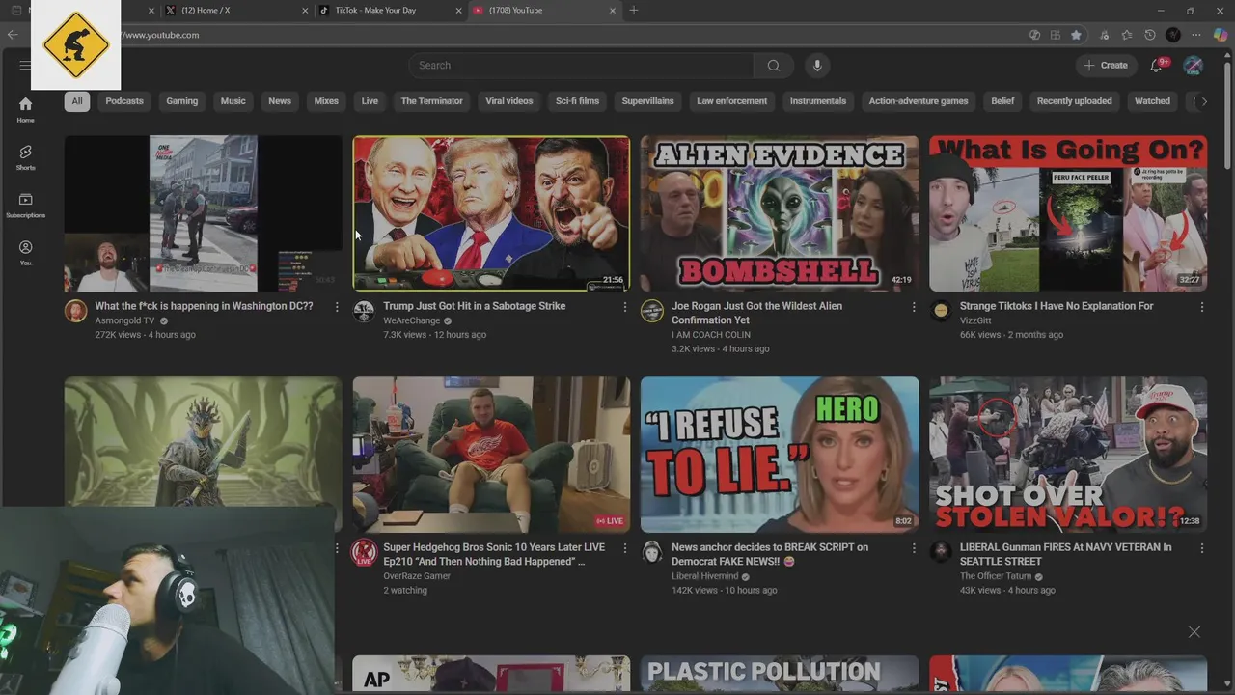Dismiss the overlay with X icon
Image resolution: width=1235 pixels, height=695 pixels.
click(1194, 632)
